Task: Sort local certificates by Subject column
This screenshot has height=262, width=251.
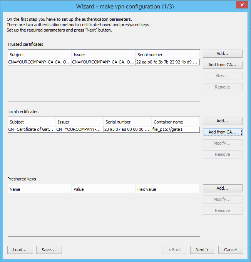Action: pyautogui.click(x=32, y=122)
